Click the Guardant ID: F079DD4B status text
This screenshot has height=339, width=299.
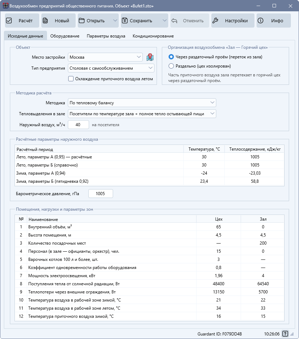(220, 334)
